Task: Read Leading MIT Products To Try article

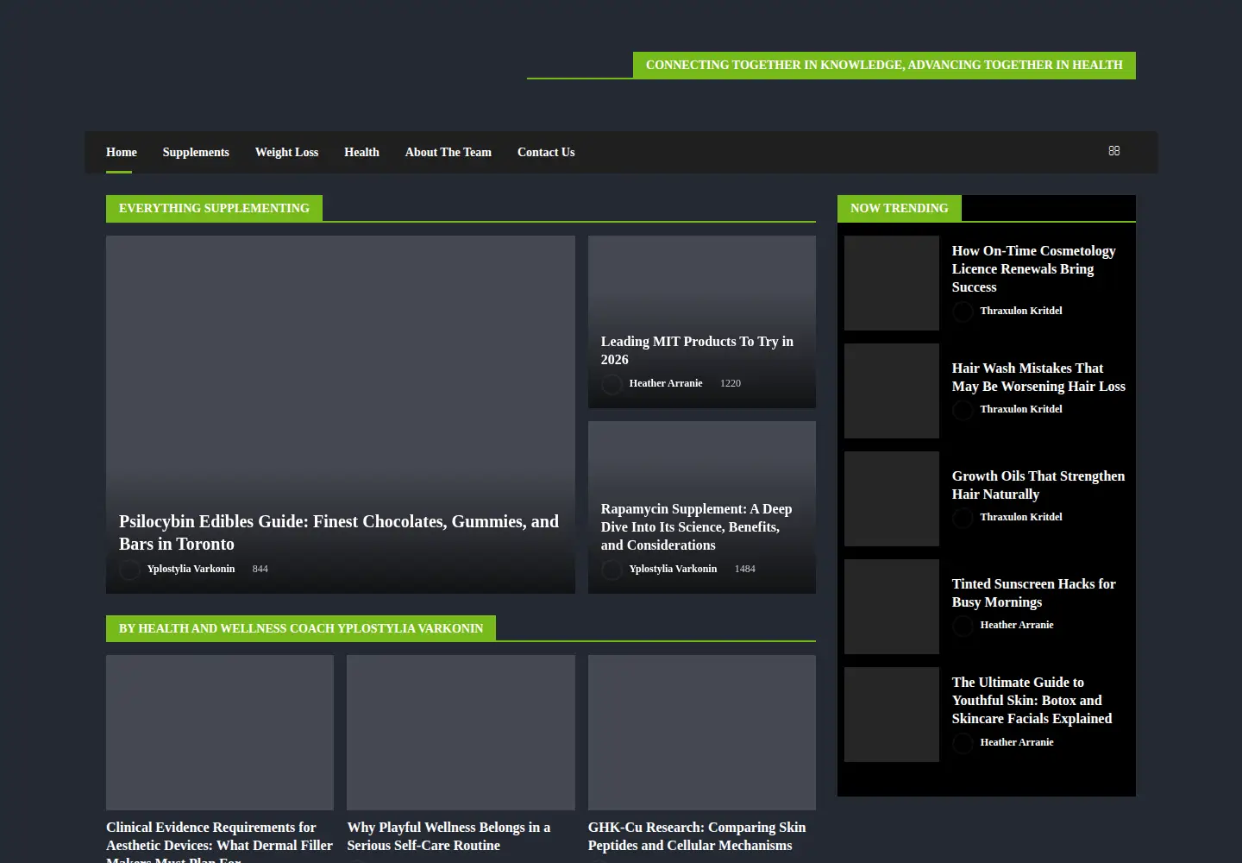Action: tap(697, 350)
